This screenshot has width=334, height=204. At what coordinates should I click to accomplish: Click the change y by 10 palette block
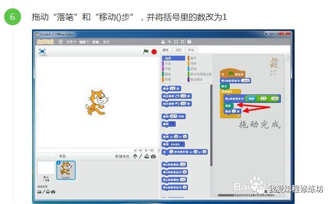tap(174, 180)
